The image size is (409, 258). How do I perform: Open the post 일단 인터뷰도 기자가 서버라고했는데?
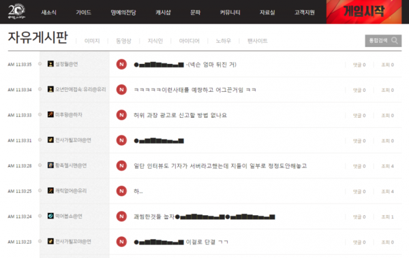[220, 166]
